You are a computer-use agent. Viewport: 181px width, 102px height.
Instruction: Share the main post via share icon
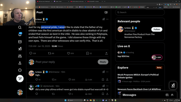(x=106, y=53)
